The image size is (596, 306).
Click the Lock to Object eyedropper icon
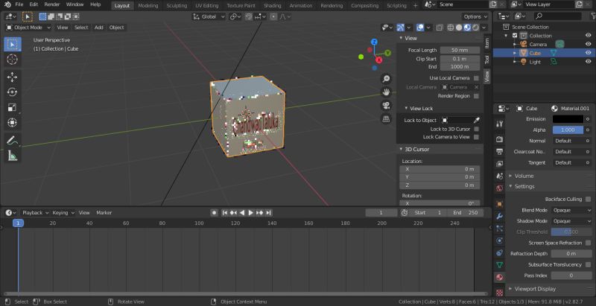(476, 121)
